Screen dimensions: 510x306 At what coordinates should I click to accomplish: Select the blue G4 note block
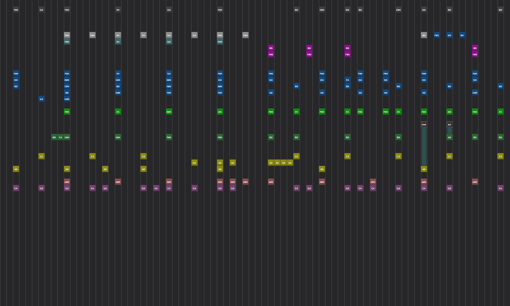click(x=169, y=73)
